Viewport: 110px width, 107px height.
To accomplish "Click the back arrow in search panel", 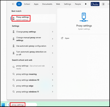I will (13, 4).
